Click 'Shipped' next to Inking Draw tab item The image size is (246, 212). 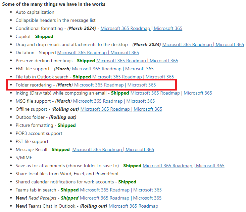click(120, 93)
